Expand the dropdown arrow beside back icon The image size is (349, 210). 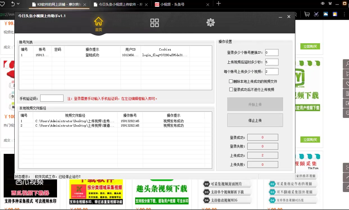tap(18, 4)
